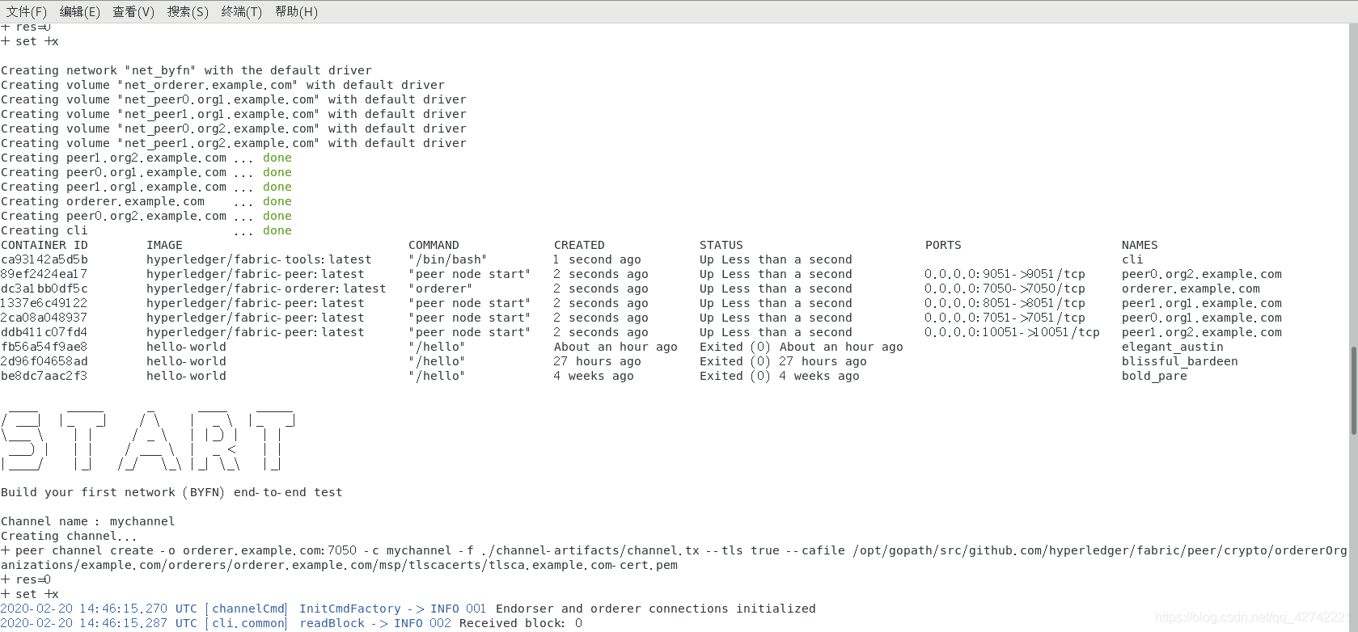Click image hyperledger/fabric-tools:latest
The image size is (1358, 632).
[259, 259]
